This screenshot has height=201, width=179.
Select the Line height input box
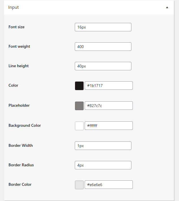pos(103,66)
